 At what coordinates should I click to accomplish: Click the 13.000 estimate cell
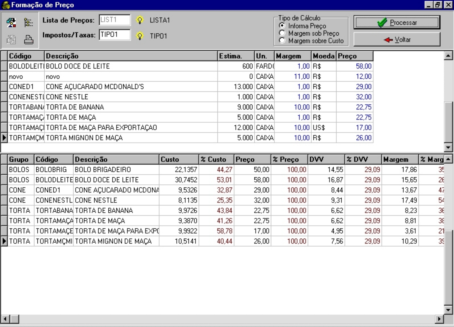pos(236,87)
